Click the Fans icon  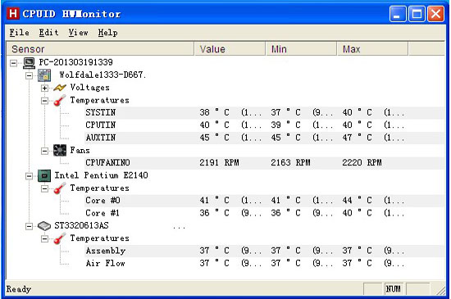point(60,151)
